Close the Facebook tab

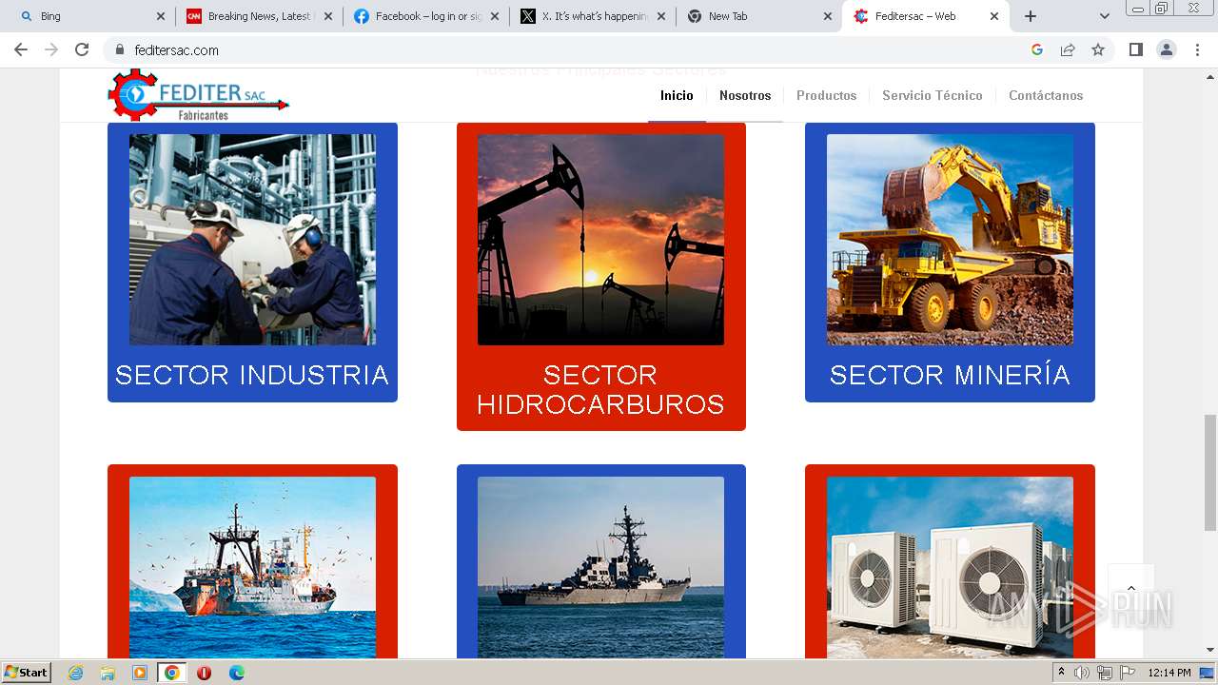(496, 16)
